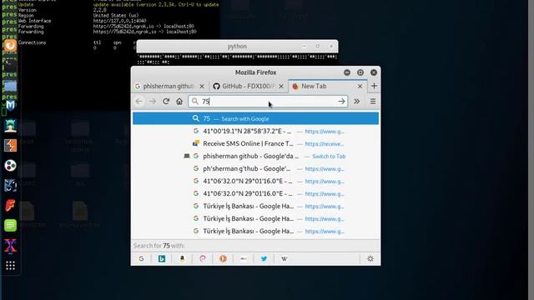This screenshot has width=534, height=300.
Task: Click the python window title bar
Action: tap(237, 47)
